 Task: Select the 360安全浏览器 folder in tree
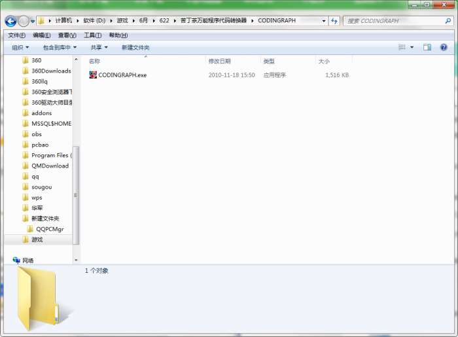46,92
